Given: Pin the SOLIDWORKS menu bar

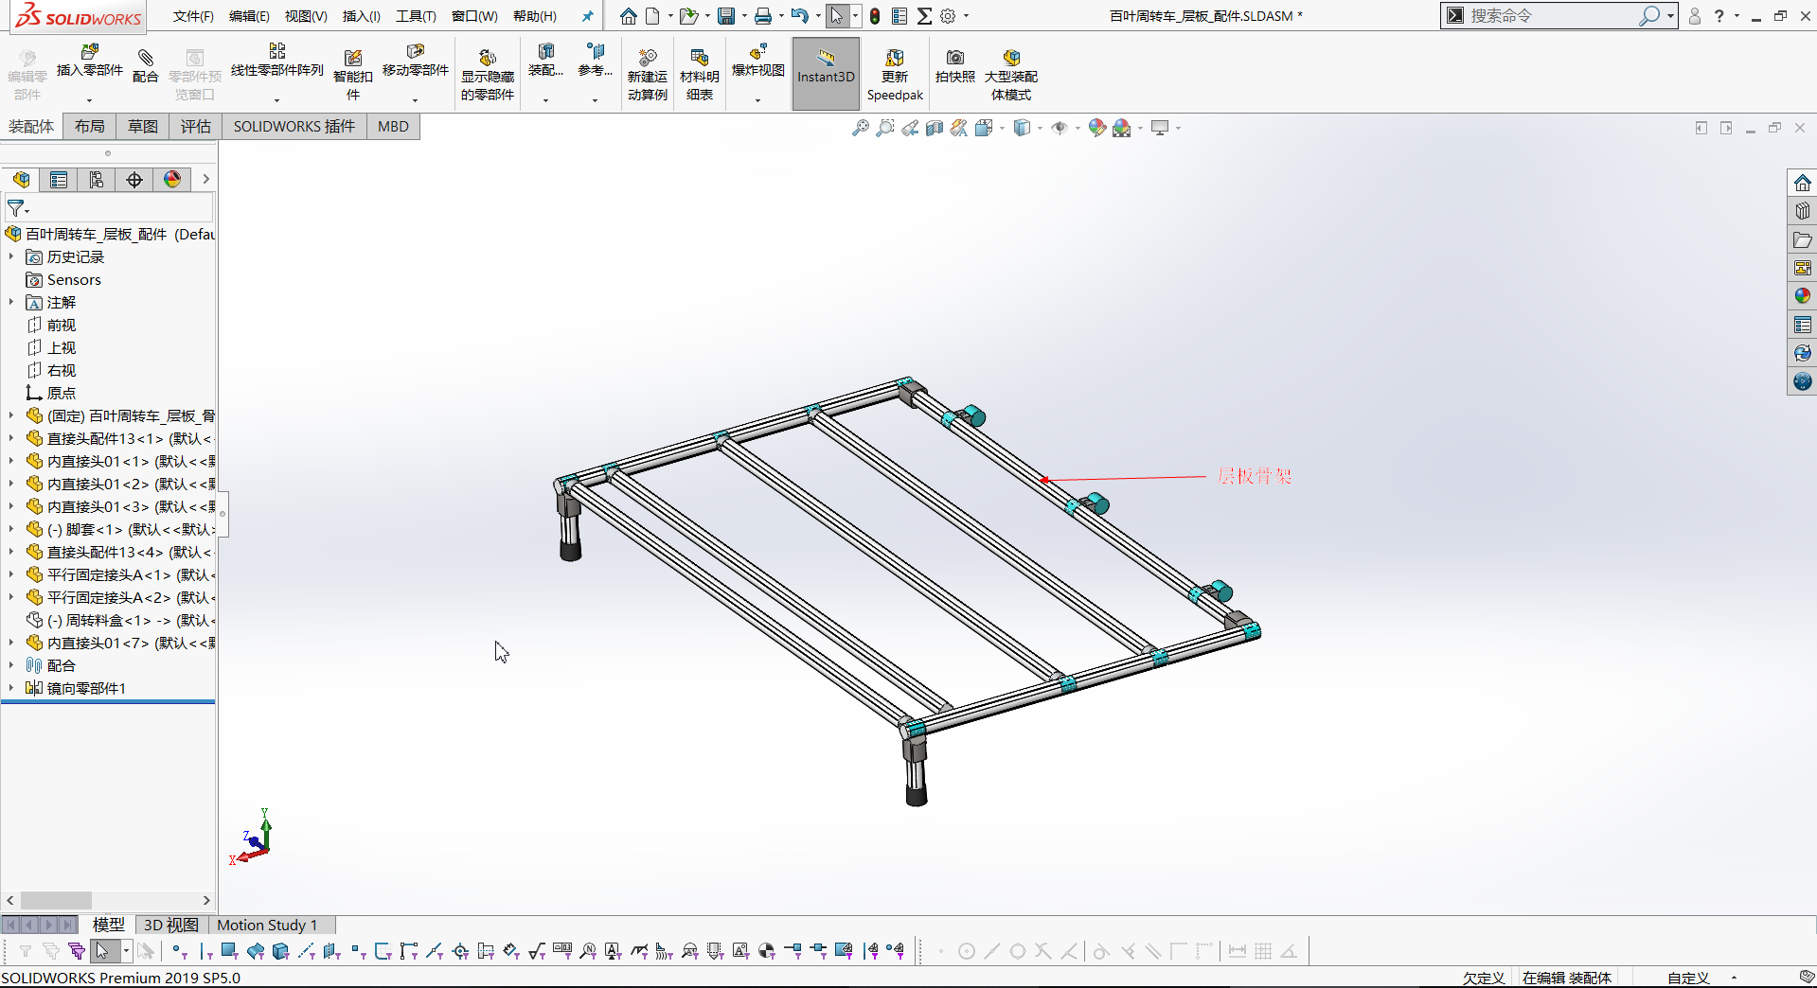Looking at the screenshot, I should click(587, 16).
